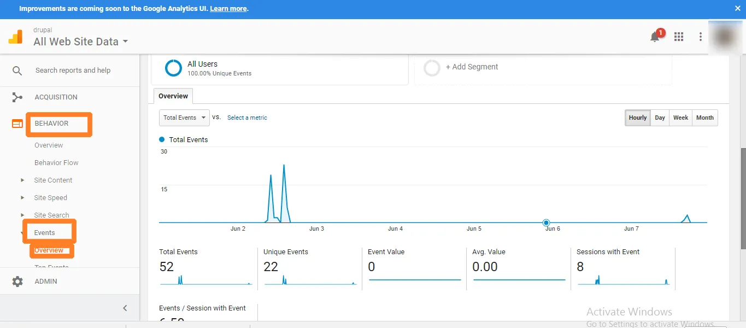Open the three-dot more options menu
The width and height of the screenshot is (746, 328).
click(x=700, y=37)
